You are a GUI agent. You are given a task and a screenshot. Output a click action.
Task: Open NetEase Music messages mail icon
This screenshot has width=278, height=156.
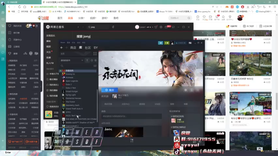click(166, 27)
